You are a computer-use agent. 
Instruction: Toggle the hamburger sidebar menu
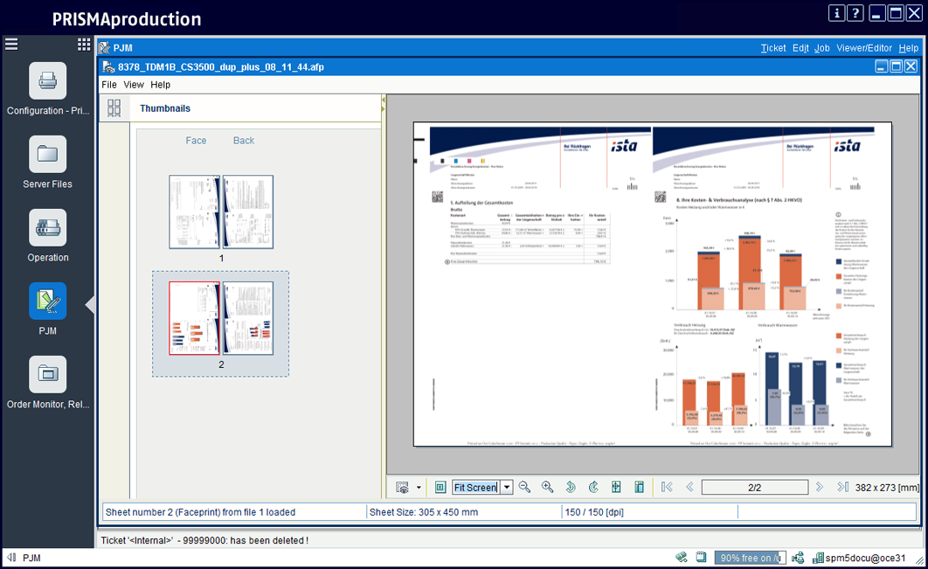pos(11,44)
